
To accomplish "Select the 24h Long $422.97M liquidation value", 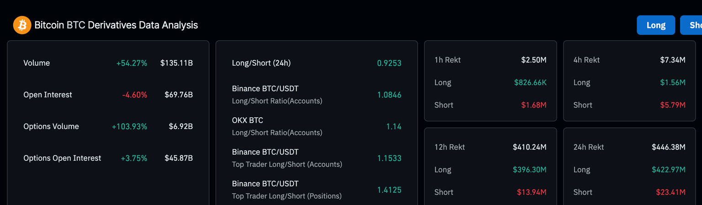I will click(668, 170).
